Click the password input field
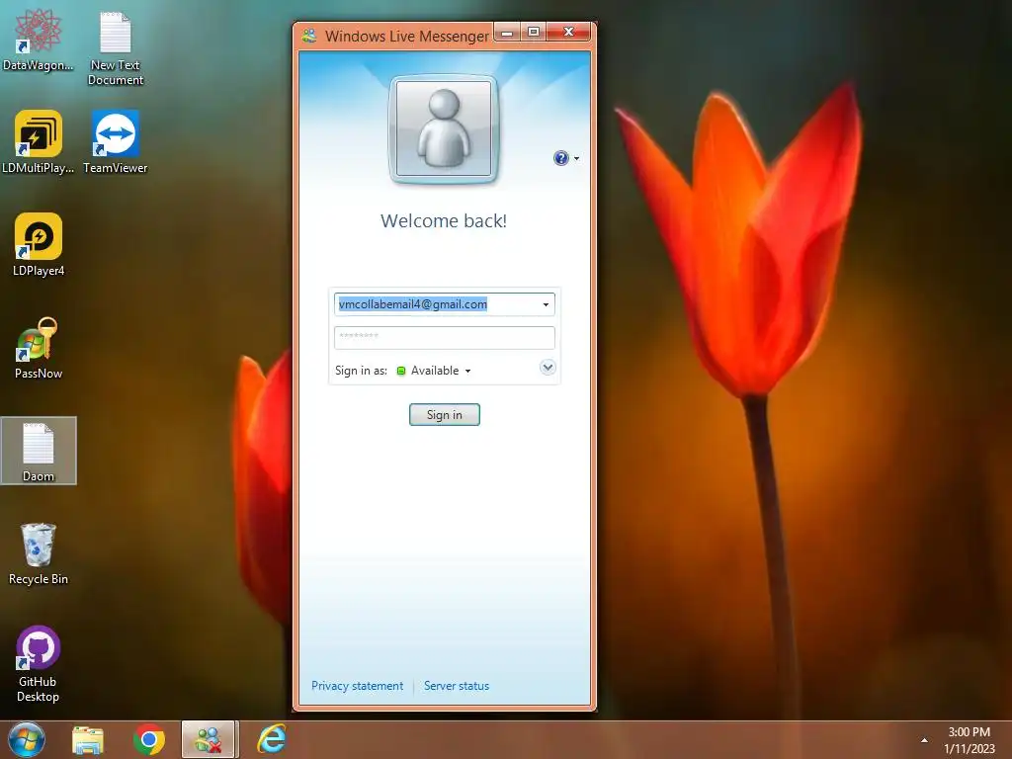Viewport: 1012px width, 759px height. pos(444,338)
